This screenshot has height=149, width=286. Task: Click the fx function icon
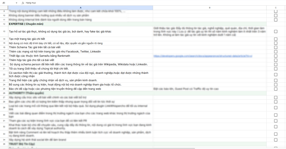point(23,3)
